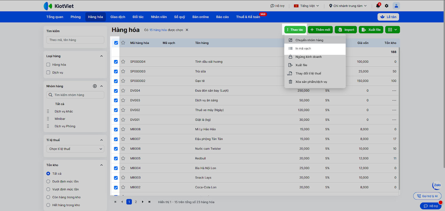Select Hết hàng trong kho radio
Viewport: 445px width, 211px height.
click(48, 205)
